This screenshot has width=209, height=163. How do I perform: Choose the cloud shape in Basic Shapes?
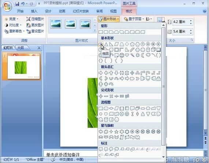[x=148, y=55]
